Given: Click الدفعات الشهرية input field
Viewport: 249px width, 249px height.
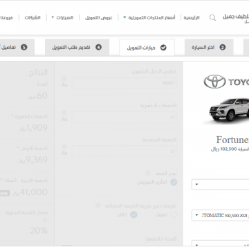Looking at the screenshot, I should coord(124,117).
